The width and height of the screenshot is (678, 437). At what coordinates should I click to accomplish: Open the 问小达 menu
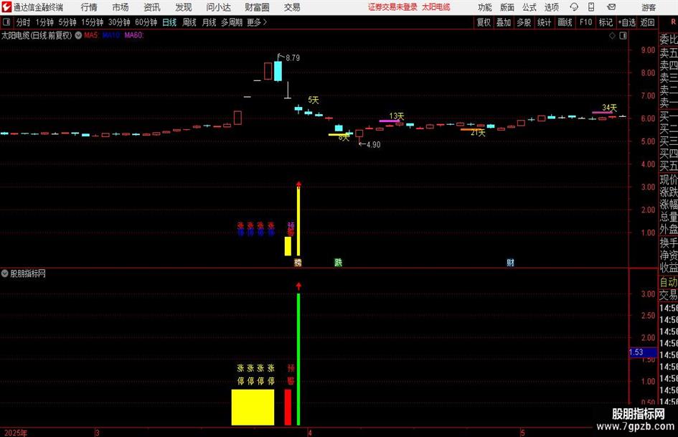(x=218, y=7)
